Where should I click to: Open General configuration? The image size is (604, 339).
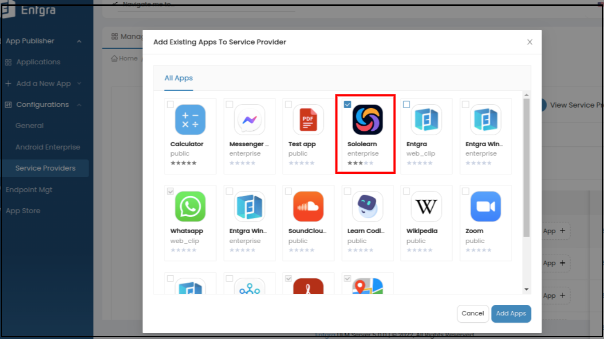[x=29, y=125]
